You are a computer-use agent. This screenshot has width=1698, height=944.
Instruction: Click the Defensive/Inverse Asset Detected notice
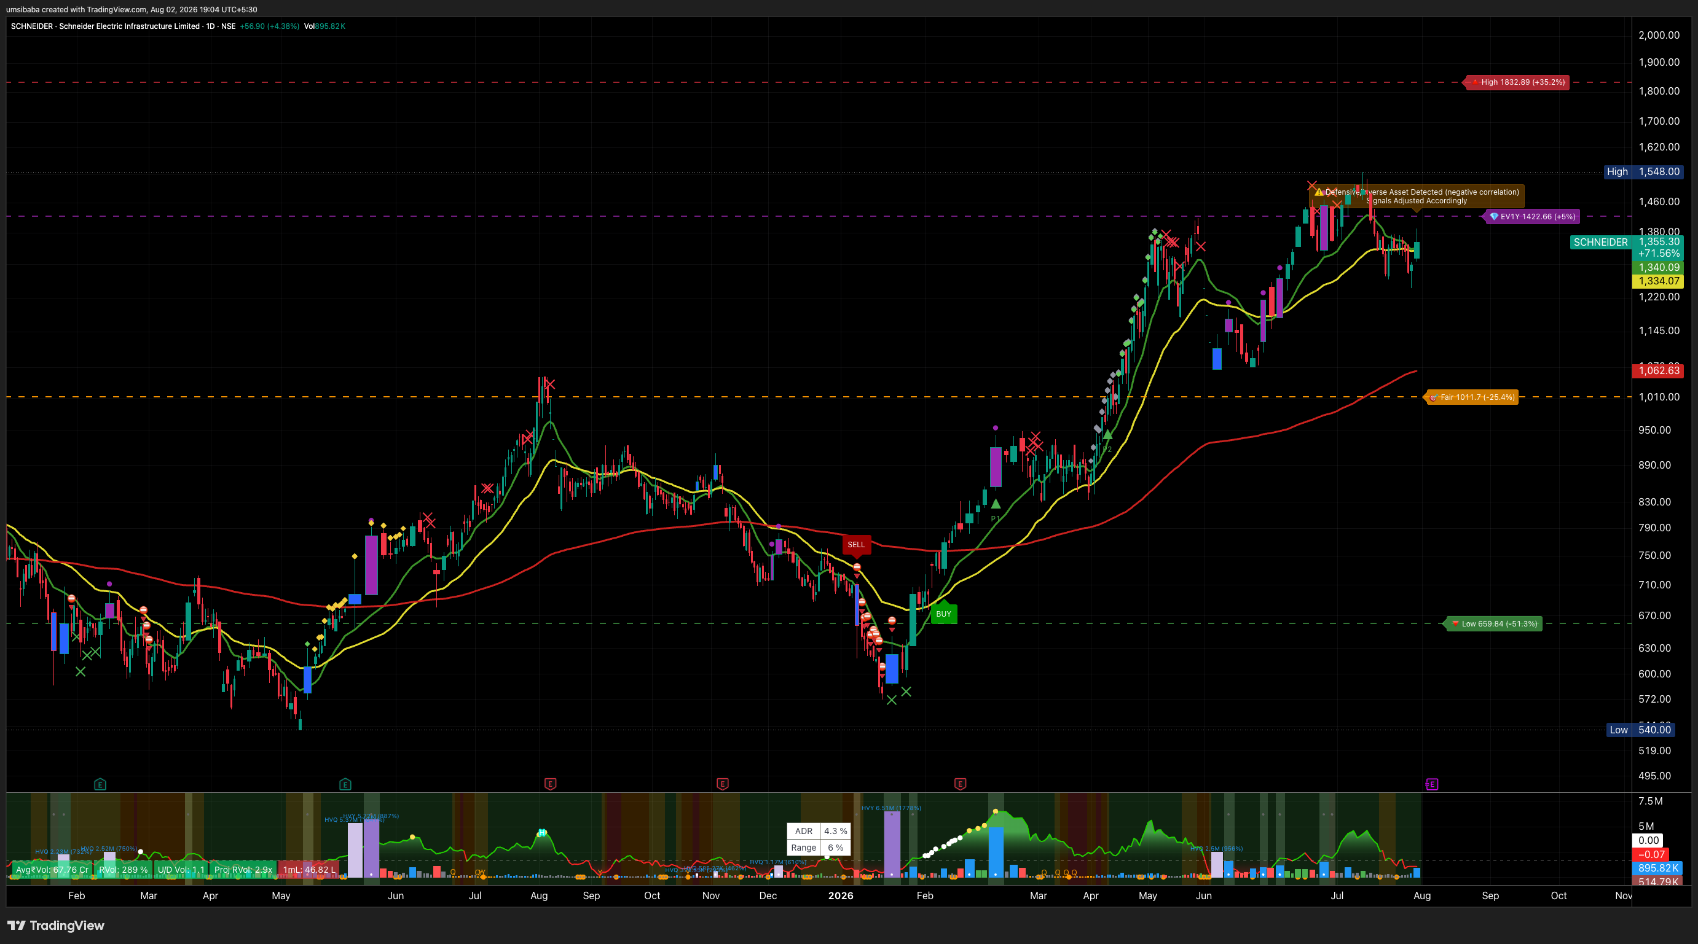click(1417, 197)
